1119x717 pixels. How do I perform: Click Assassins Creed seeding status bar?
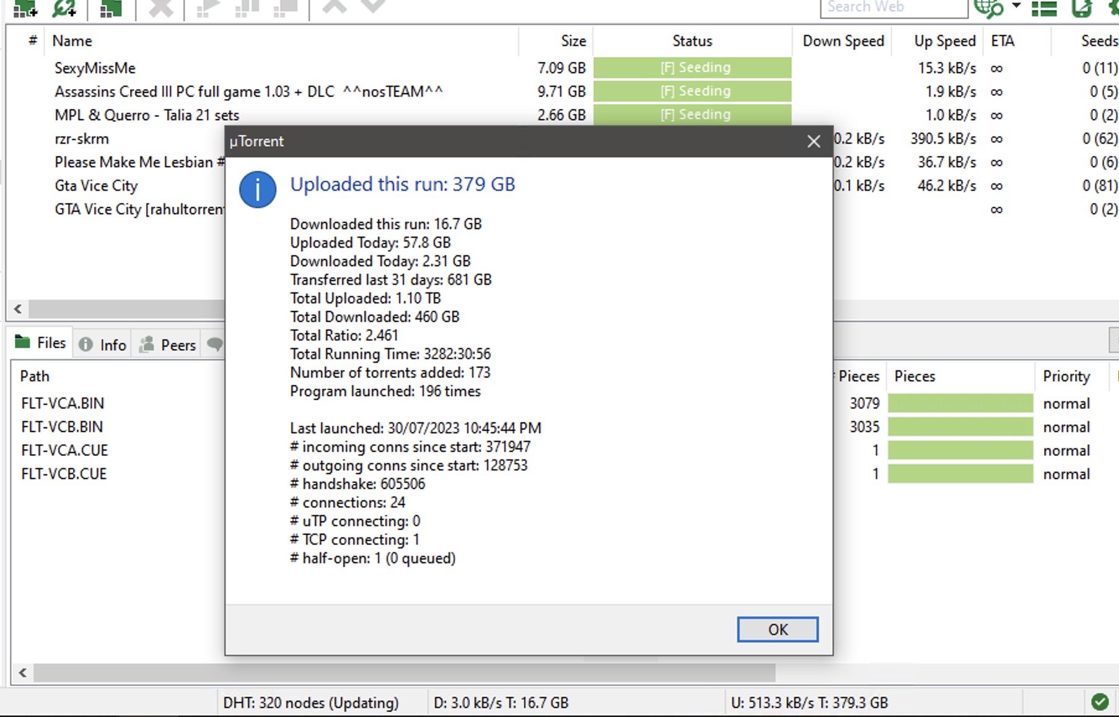692,91
